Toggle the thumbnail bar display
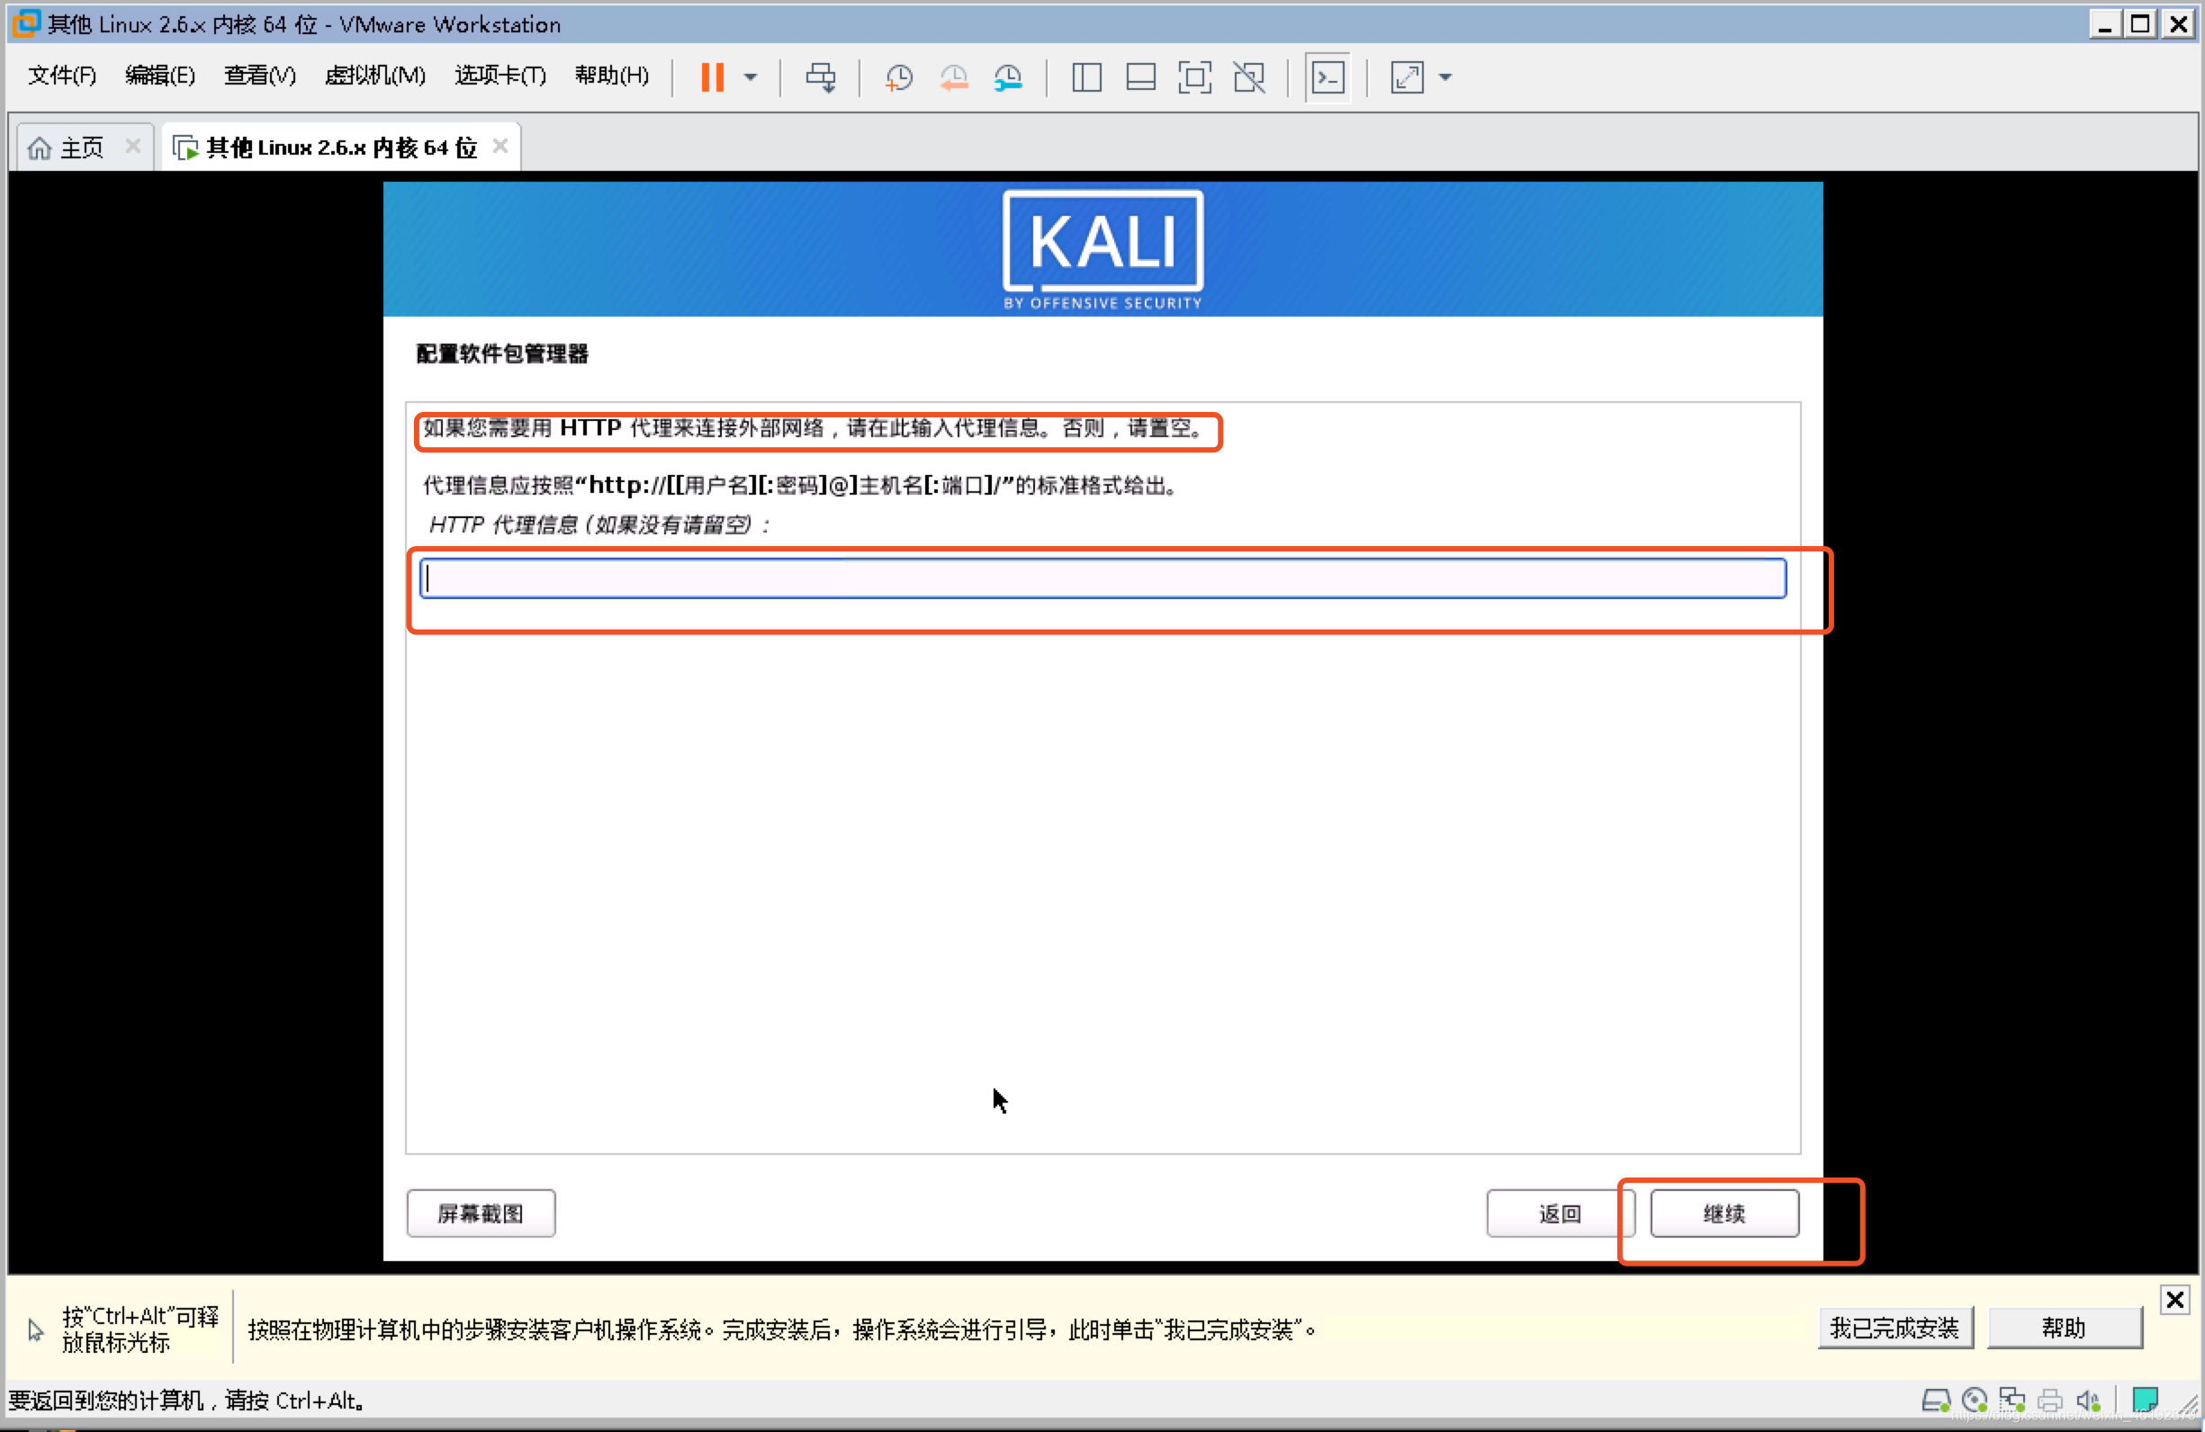 1140,77
